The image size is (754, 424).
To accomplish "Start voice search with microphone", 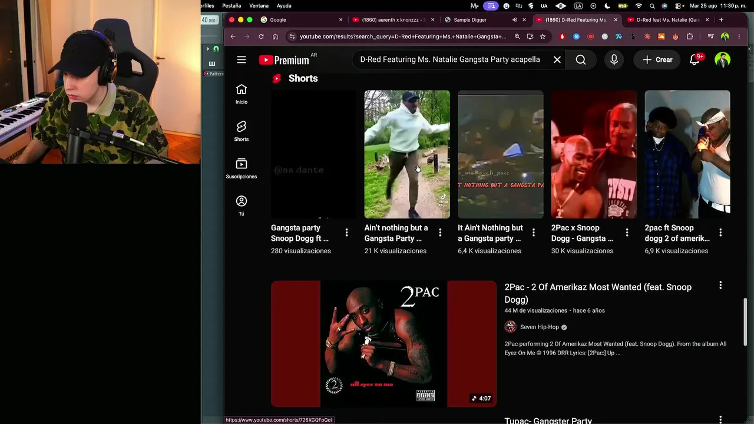I will [614, 59].
